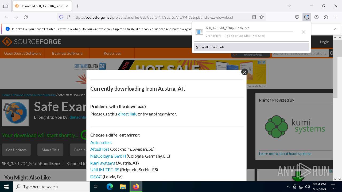Open the list all tabs chevron
This screenshot has width=342, height=192.
(289, 6)
